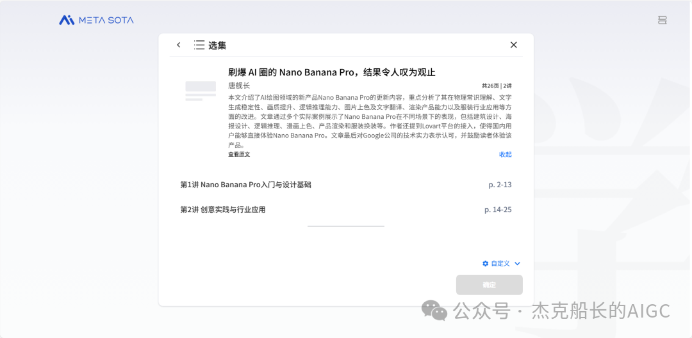Select 第1讲 Nano Banana Pro入门与设计基础
This screenshot has width=692, height=338.
(x=346, y=185)
